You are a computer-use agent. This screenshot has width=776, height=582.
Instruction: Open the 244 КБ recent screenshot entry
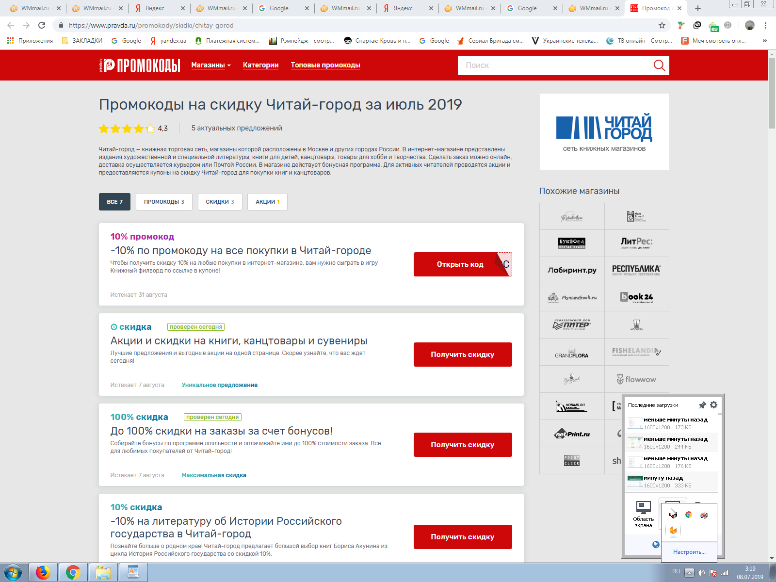(671, 443)
